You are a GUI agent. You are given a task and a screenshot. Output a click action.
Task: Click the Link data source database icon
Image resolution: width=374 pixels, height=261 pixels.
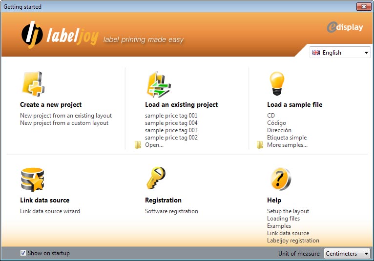coord(32,180)
